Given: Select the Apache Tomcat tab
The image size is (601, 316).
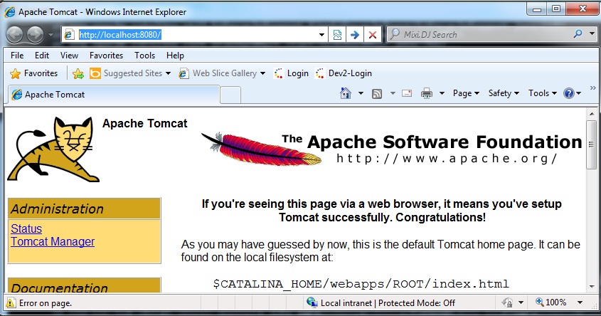Looking at the screenshot, I should [114, 95].
